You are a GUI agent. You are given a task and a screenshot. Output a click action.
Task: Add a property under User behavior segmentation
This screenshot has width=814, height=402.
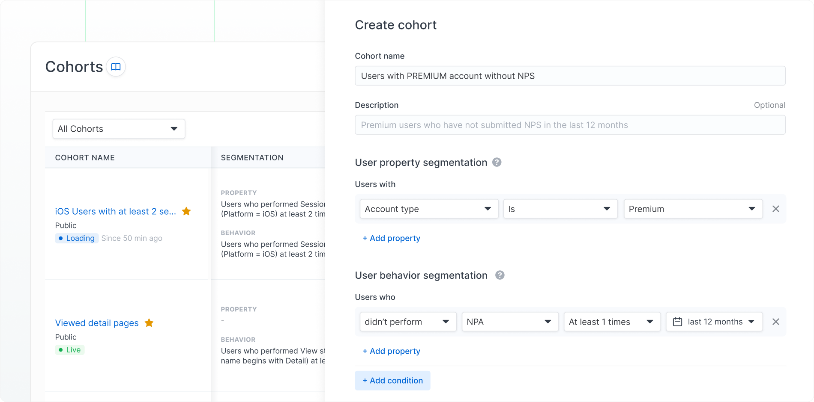(391, 351)
